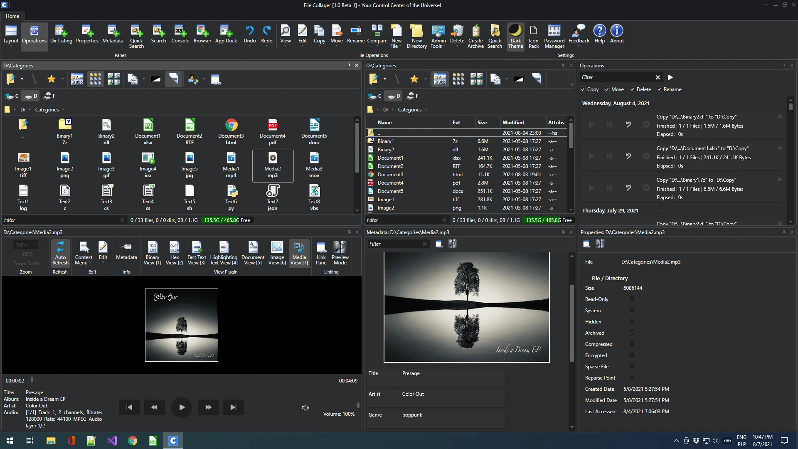Expand Categories breadcrumb arrow in left pane

tap(63, 110)
